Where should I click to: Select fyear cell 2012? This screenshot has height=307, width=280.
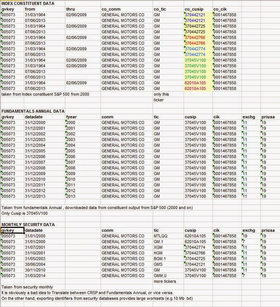pyautogui.click(x=83, y=191)
